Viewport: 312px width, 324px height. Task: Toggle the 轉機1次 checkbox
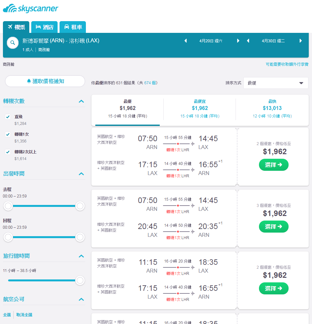click(8, 134)
